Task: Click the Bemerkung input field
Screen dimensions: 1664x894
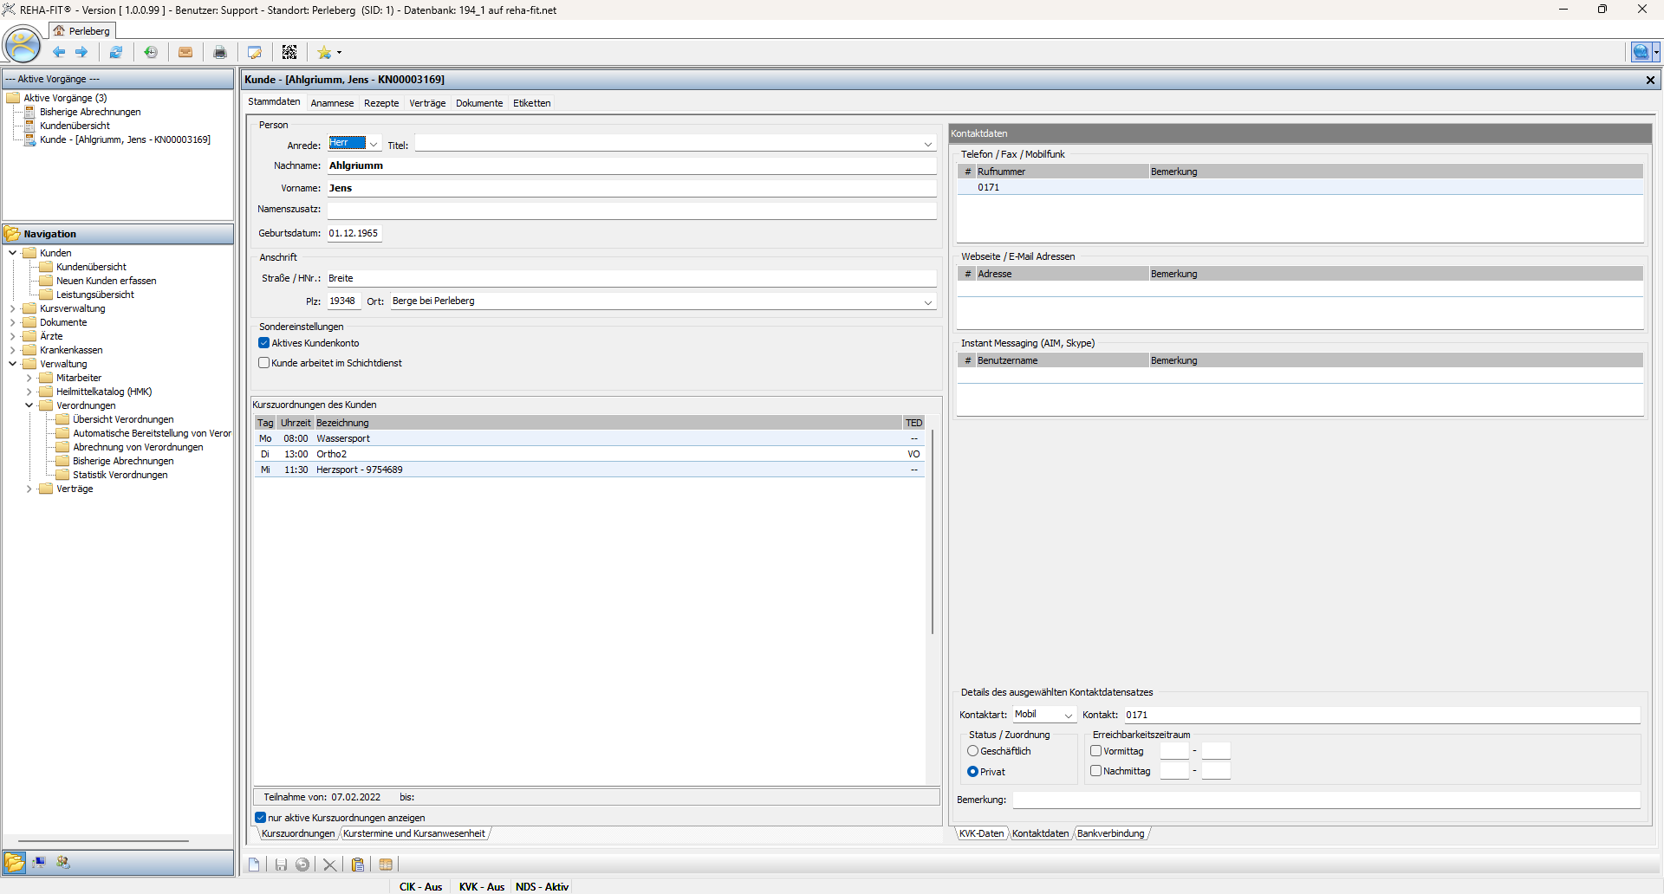Action: pyautogui.click(x=1327, y=800)
